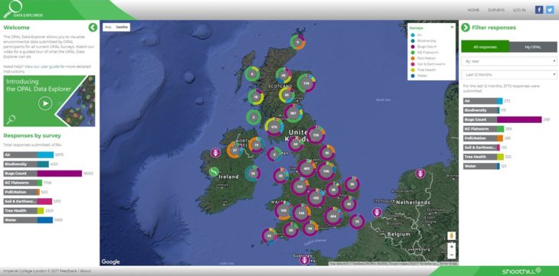559x276 pixels.
Task: Click the OPAL Data Explorer logo
Action: click(x=22, y=10)
